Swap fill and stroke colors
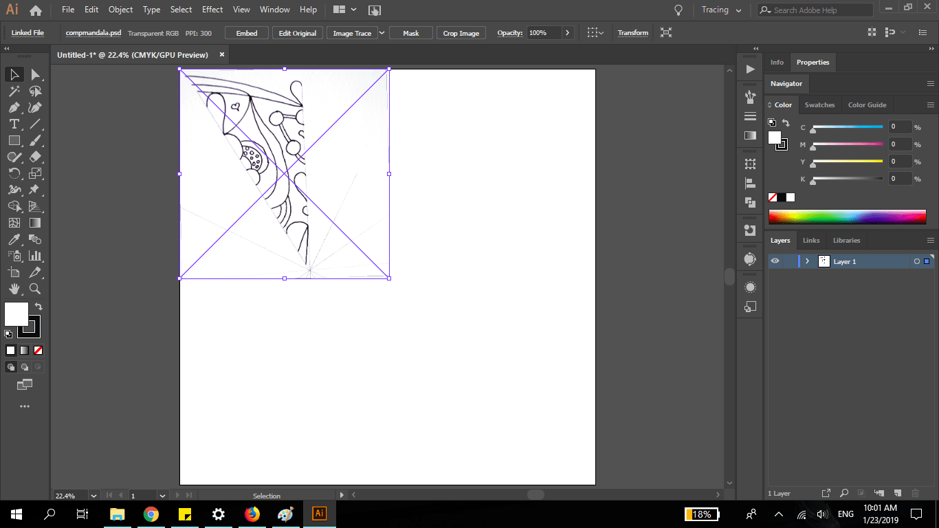Screen dimensions: 939x528 click(x=38, y=307)
